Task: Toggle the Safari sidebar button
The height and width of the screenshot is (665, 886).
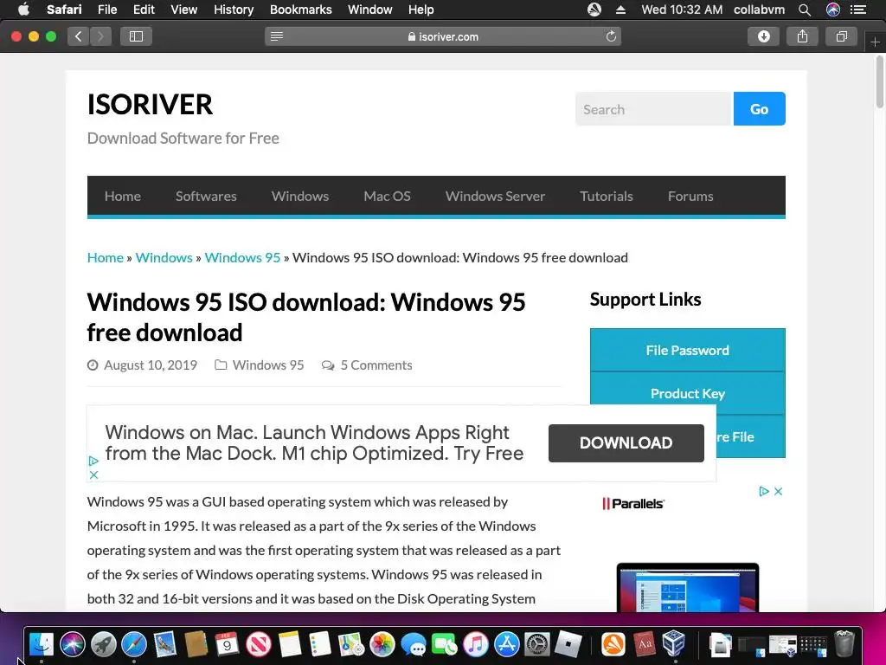Action: (136, 36)
